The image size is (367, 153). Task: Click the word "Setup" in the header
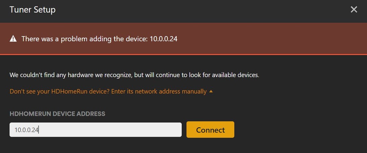click(45, 10)
